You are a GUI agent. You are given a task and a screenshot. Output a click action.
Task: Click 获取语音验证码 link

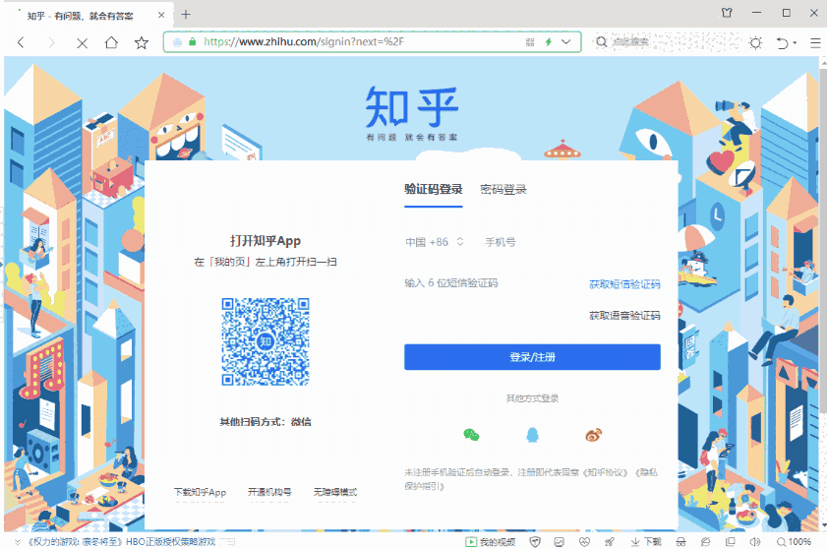click(x=624, y=316)
